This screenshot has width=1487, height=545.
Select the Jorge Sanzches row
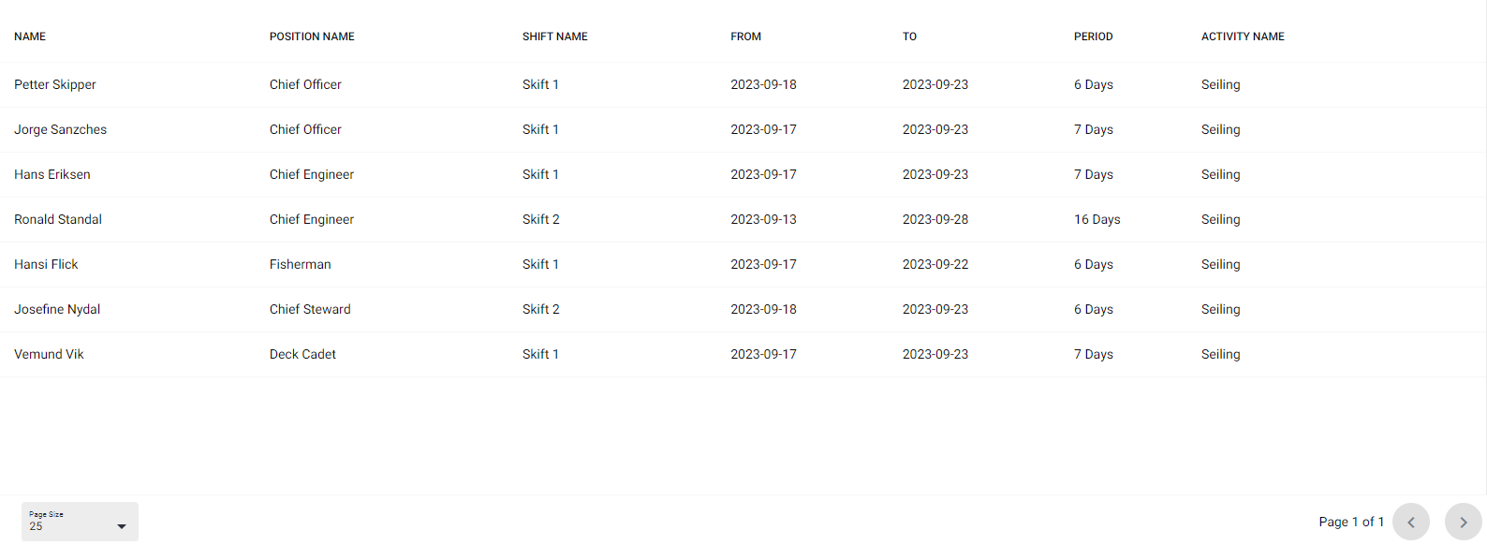(x=743, y=129)
